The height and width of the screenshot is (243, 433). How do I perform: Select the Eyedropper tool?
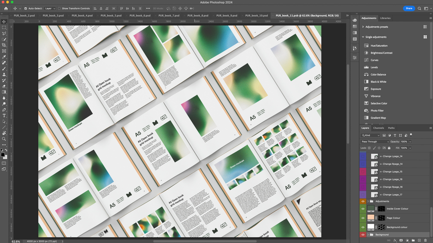click(x=4, y=57)
